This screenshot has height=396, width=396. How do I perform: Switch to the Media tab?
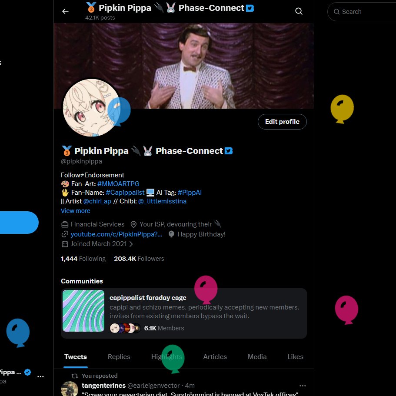(257, 356)
